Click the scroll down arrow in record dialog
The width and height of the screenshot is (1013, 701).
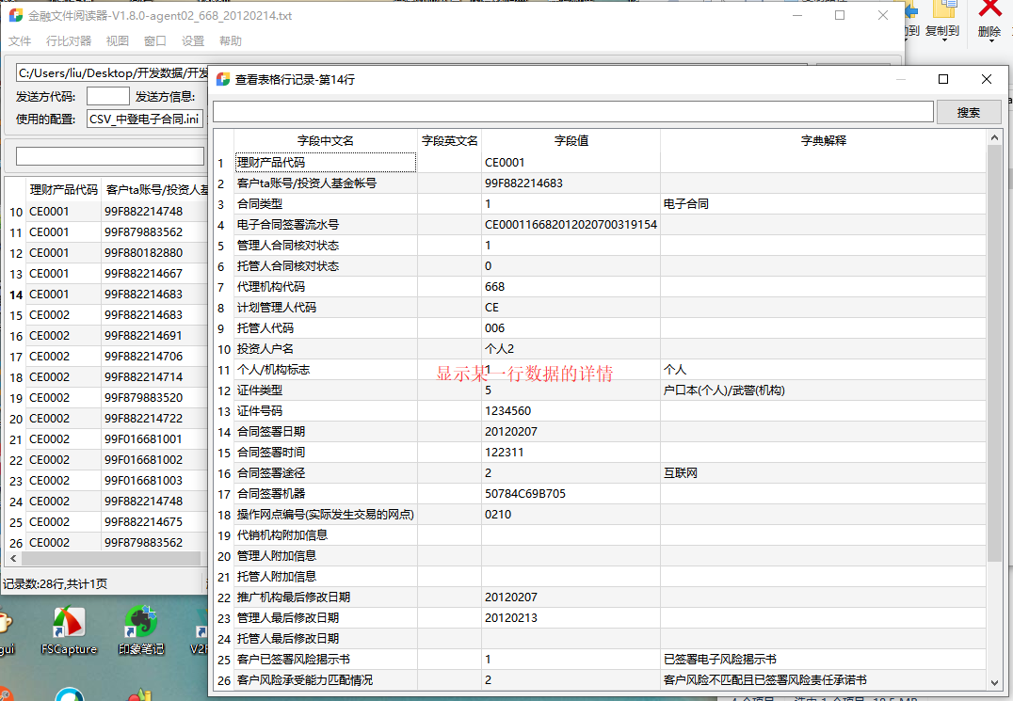point(994,682)
